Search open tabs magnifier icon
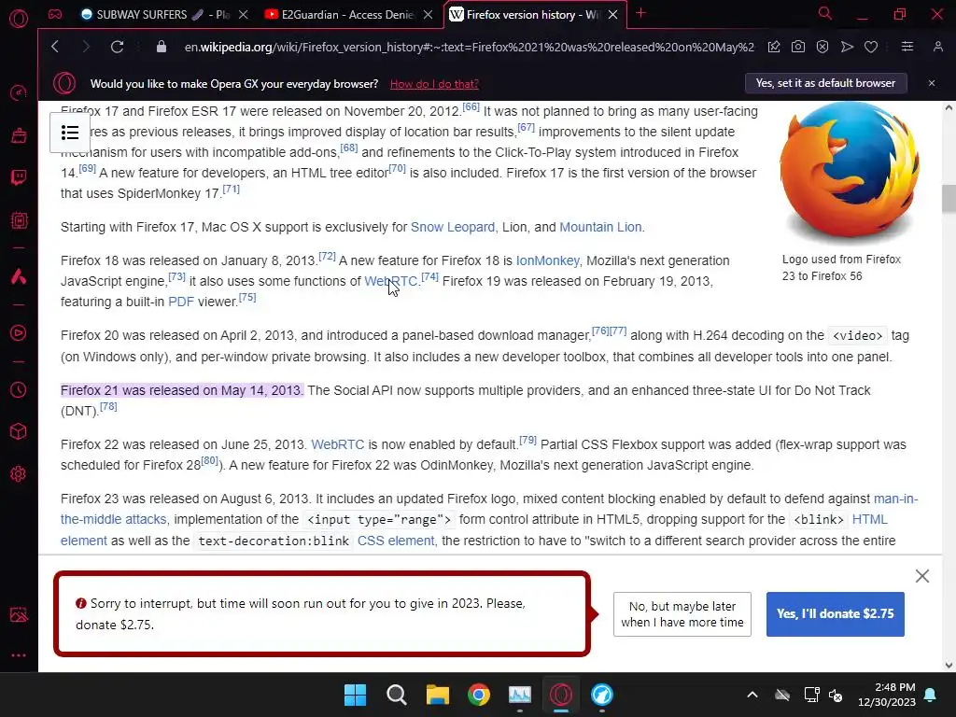Image resolution: width=956 pixels, height=717 pixels. click(x=825, y=13)
